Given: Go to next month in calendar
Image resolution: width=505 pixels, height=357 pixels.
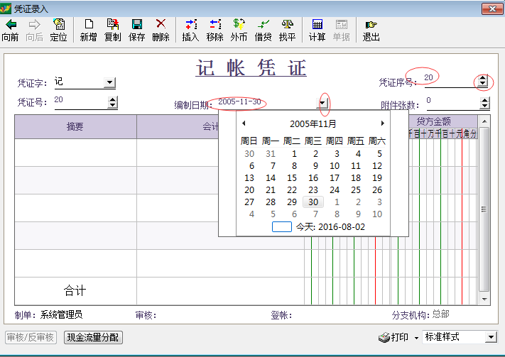Looking at the screenshot, I should coord(383,123).
